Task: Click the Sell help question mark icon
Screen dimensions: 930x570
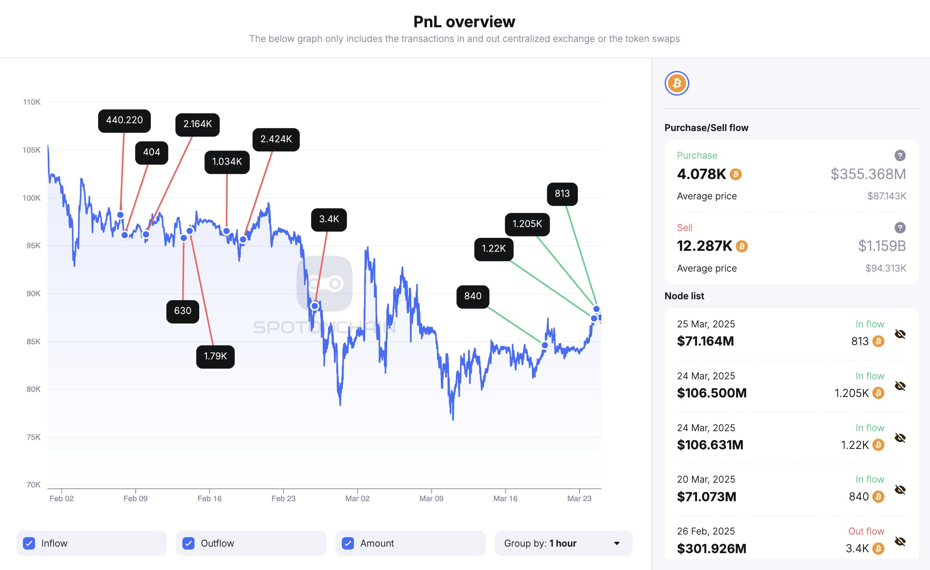Action: point(900,227)
